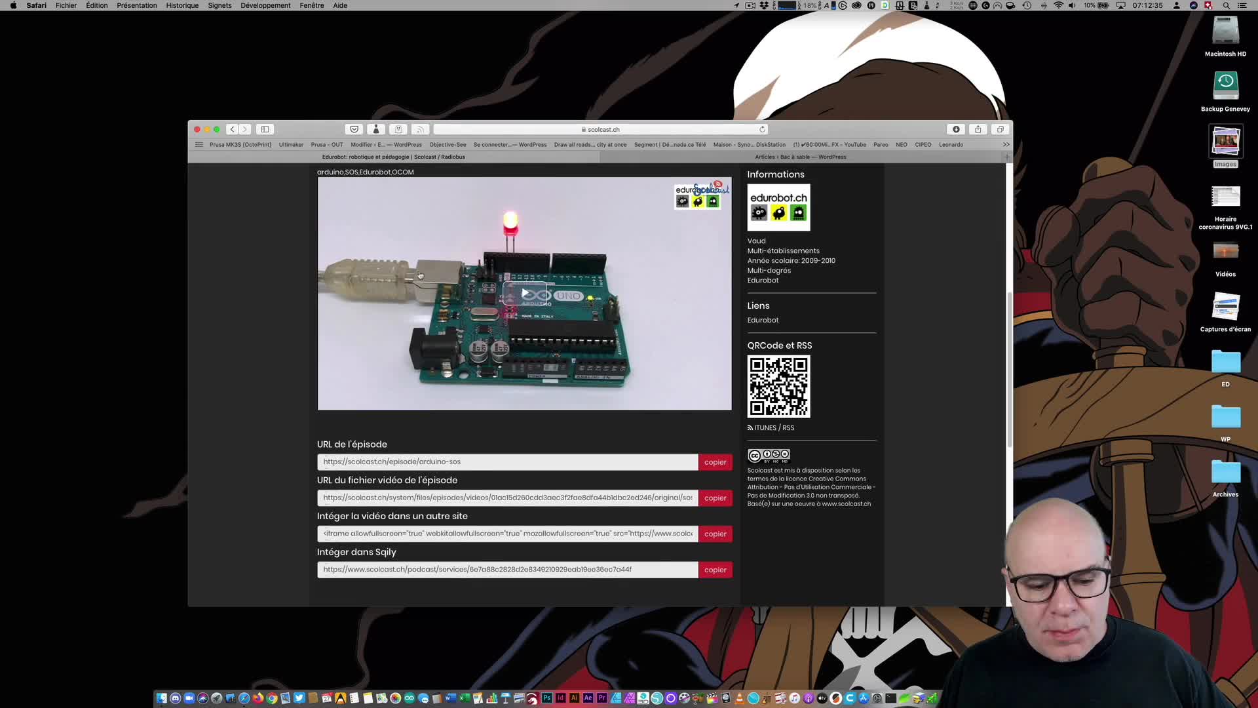The image size is (1258, 708).
Task: Open the Safari downloads icon
Action: (x=956, y=129)
